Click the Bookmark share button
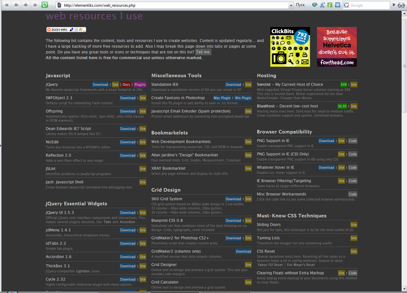The image size is (407, 293). click(66, 30)
